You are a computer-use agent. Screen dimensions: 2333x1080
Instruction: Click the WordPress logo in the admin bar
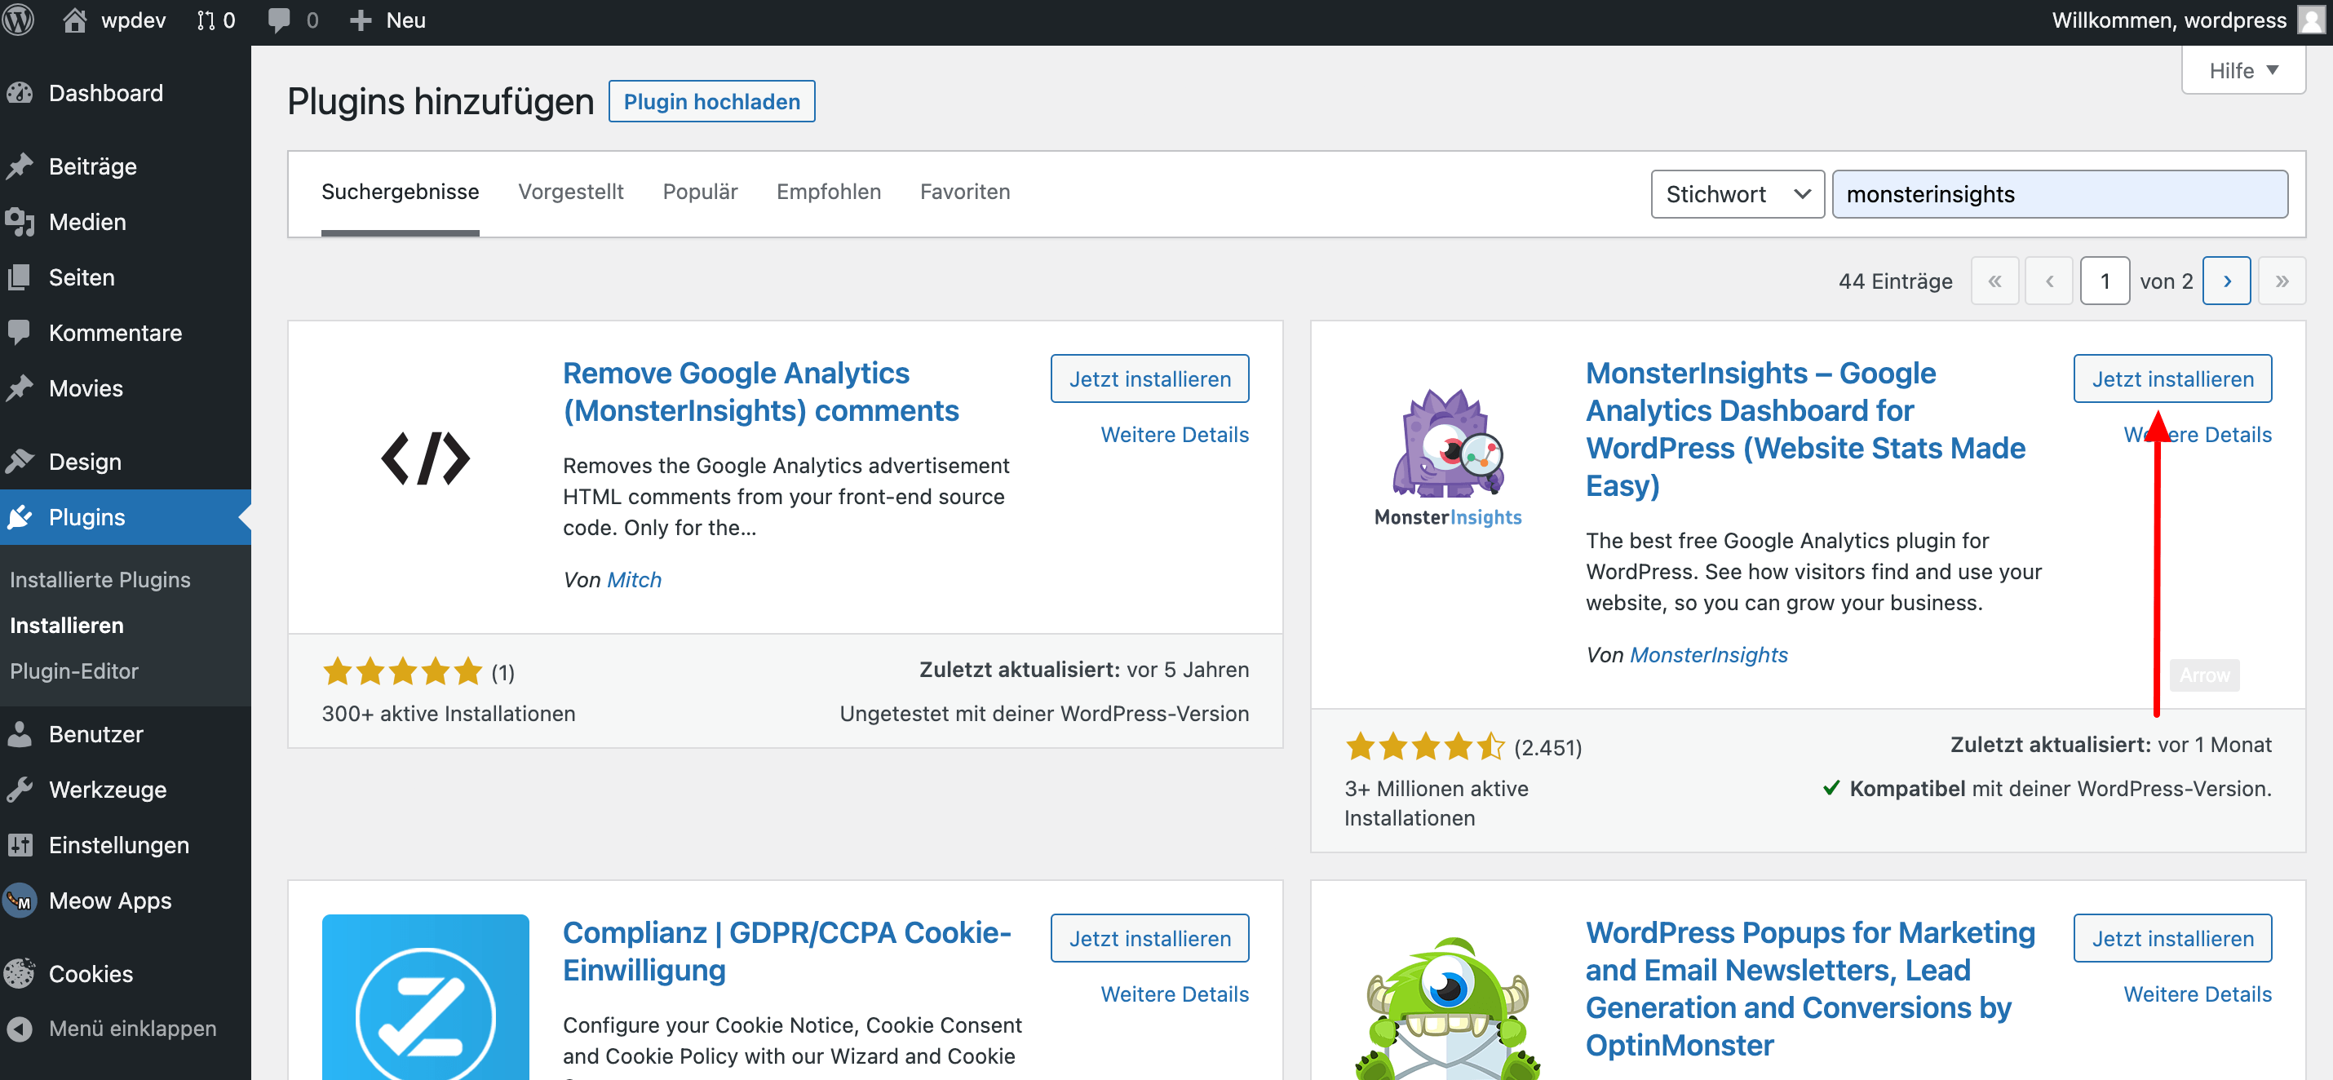[18, 20]
